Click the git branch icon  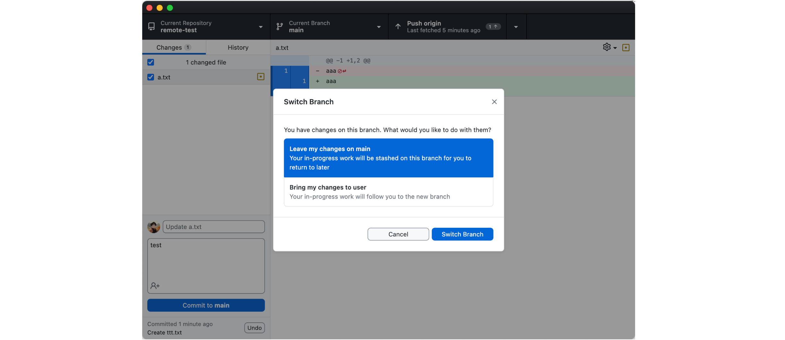(280, 27)
